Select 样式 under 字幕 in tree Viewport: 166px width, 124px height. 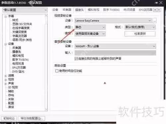point(15,20)
